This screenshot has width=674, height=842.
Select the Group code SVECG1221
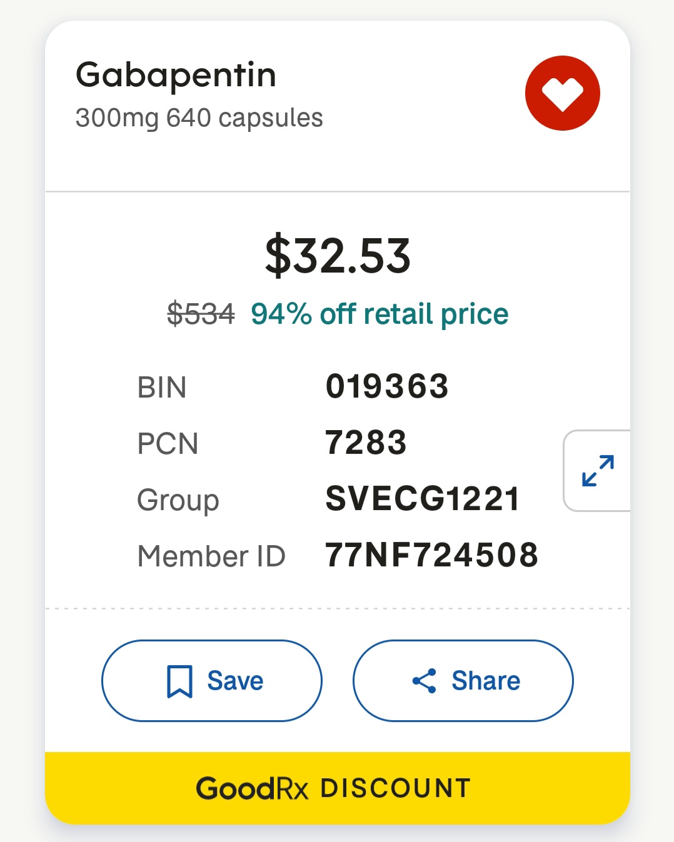pyautogui.click(x=423, y=499)
